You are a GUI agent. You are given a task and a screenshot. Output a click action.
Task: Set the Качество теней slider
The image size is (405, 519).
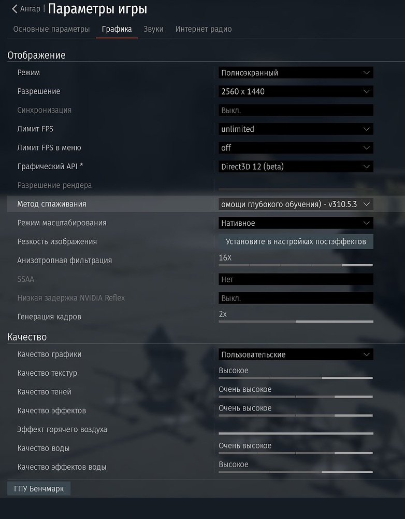pos(295,397)
